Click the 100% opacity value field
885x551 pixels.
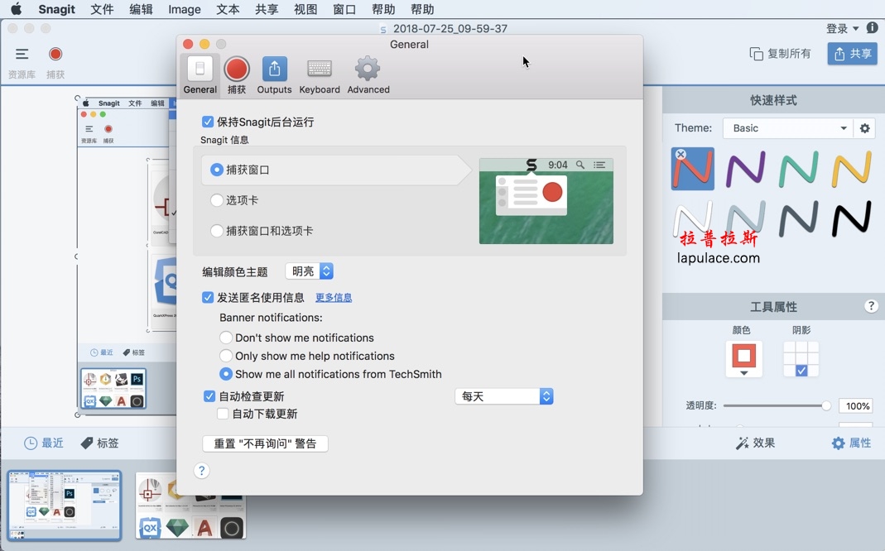pyautogui.click(x=856, y=406)
